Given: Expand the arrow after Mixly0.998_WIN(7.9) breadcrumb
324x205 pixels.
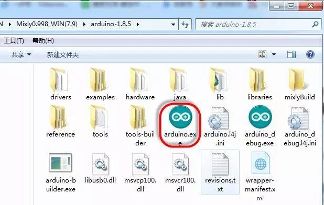Looking at the screenshot, I should coord(84,24).
